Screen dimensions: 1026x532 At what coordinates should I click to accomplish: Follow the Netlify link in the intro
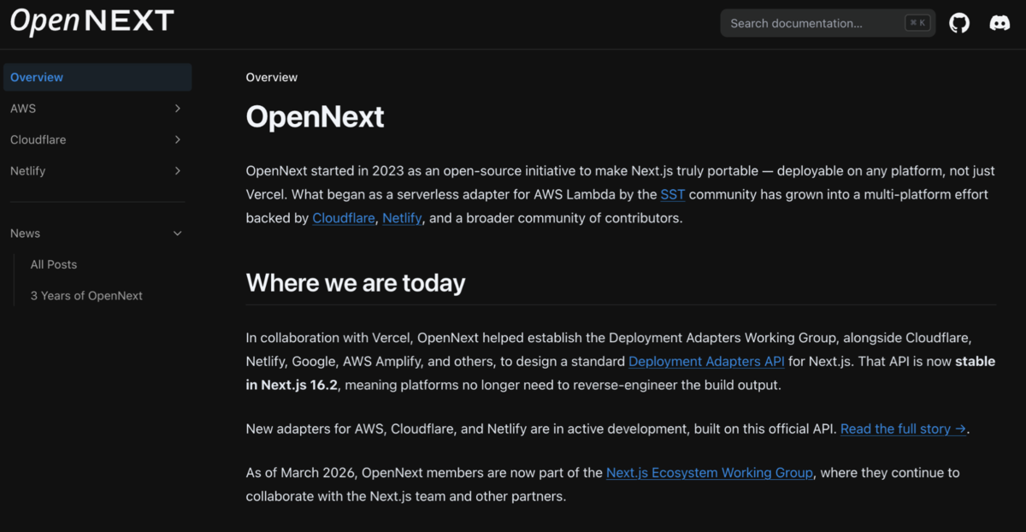click(402, 218)
